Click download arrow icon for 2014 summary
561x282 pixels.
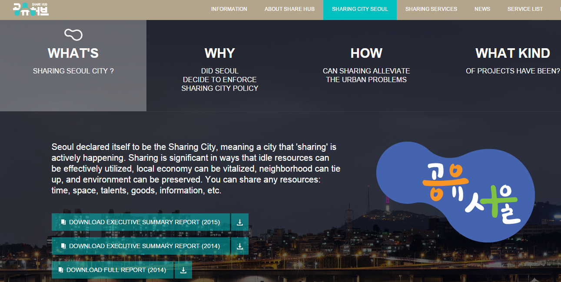(240, 246)
